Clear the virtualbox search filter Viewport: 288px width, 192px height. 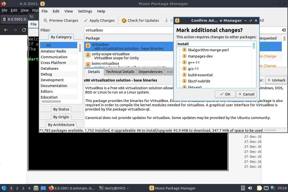284,30
